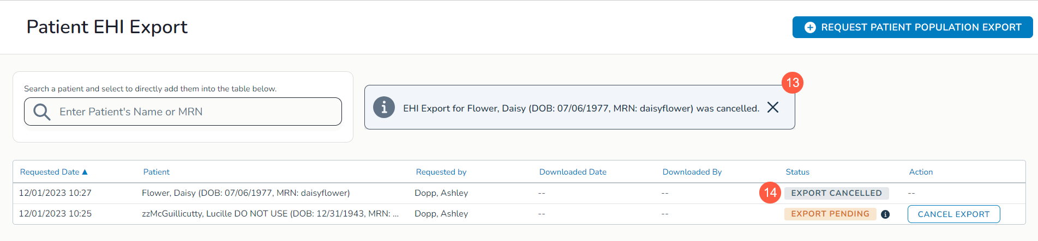1038x241 pixels.
Task: Click the Export Cancelled status badge
Action: pyautogui.click(x=836, y=193)
